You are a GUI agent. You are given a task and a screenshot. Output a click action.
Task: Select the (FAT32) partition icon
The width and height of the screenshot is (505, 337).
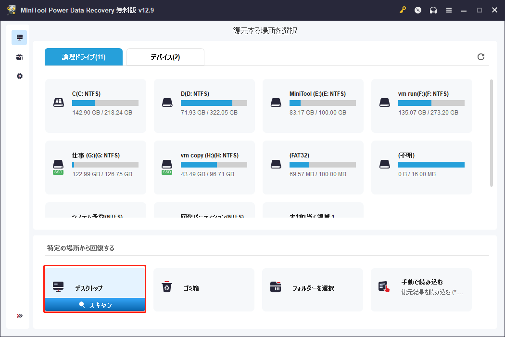276,164
